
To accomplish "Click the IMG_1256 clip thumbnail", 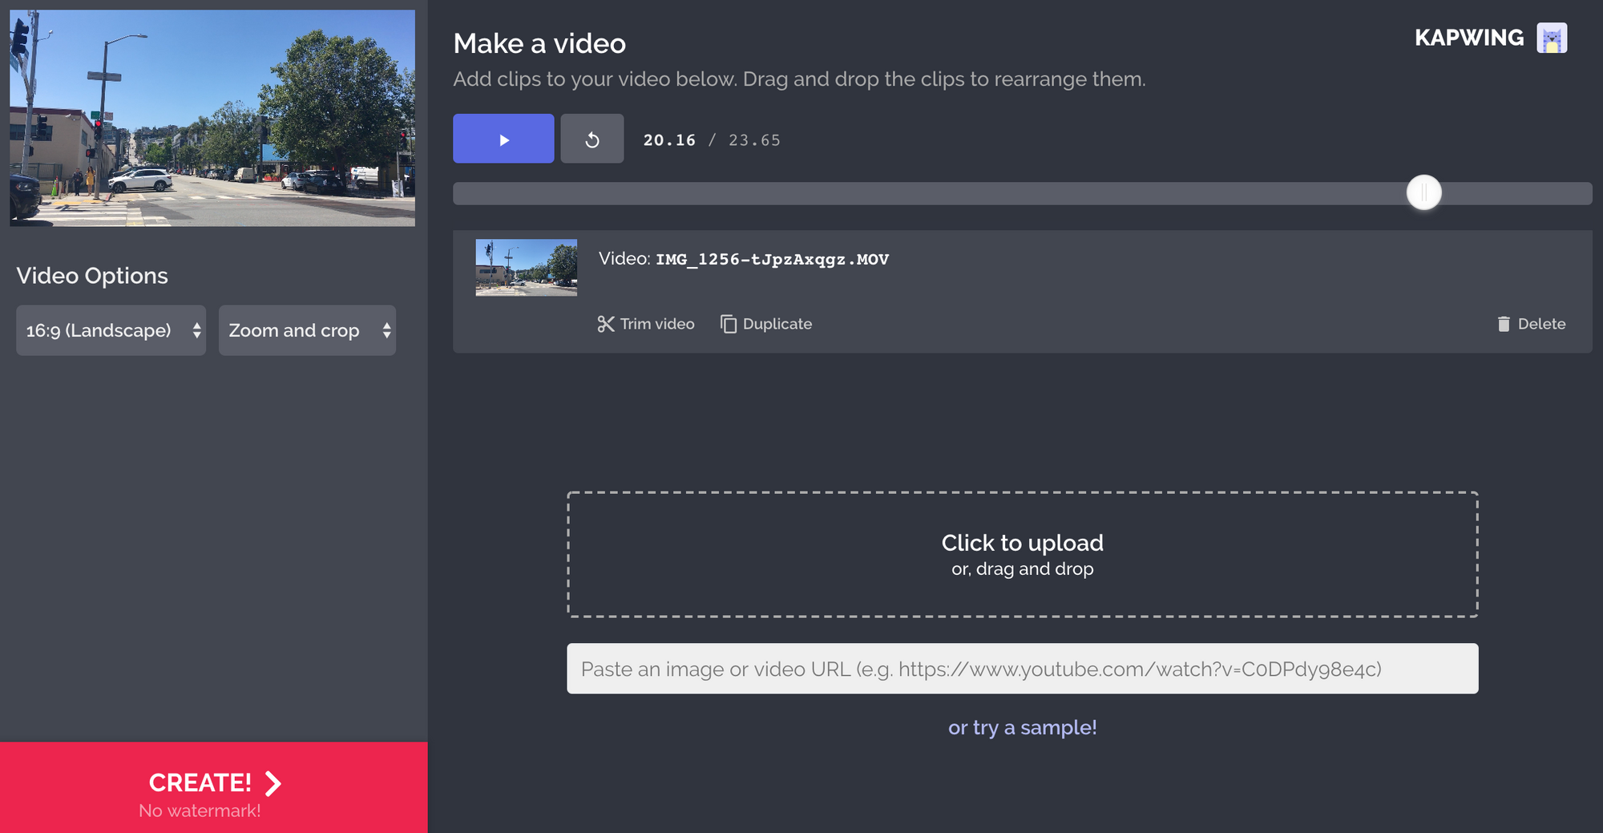I will click(x=525, y=268).
